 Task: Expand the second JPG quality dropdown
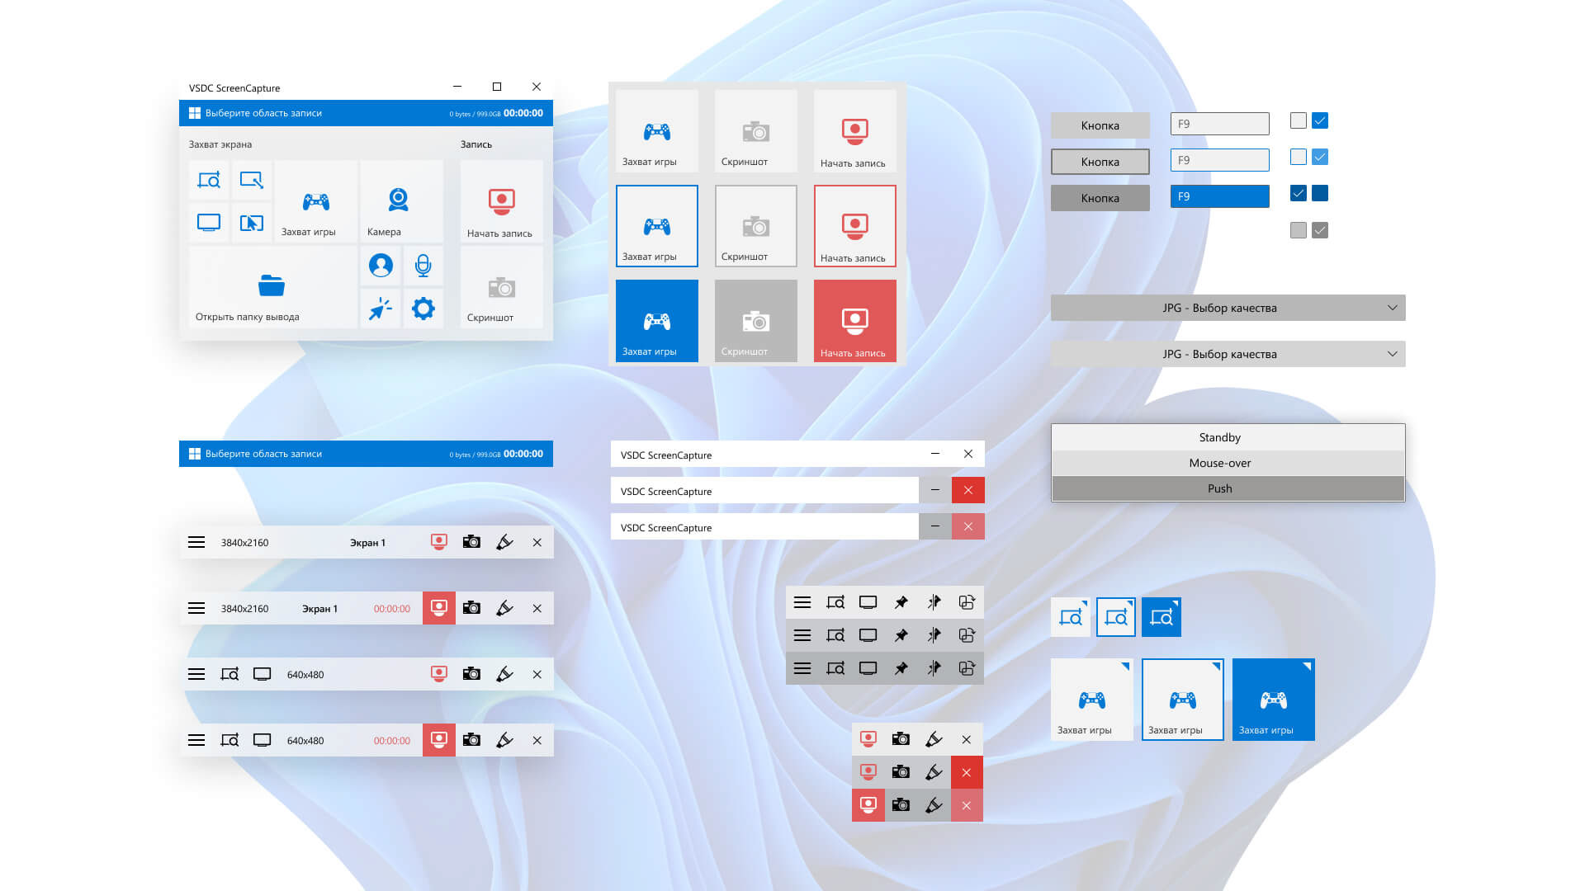(x=1227, y=353)
